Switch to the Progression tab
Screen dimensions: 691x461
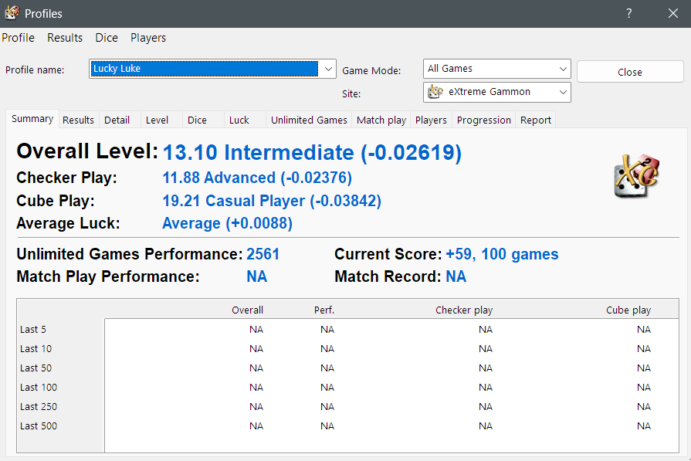(483, 120)
